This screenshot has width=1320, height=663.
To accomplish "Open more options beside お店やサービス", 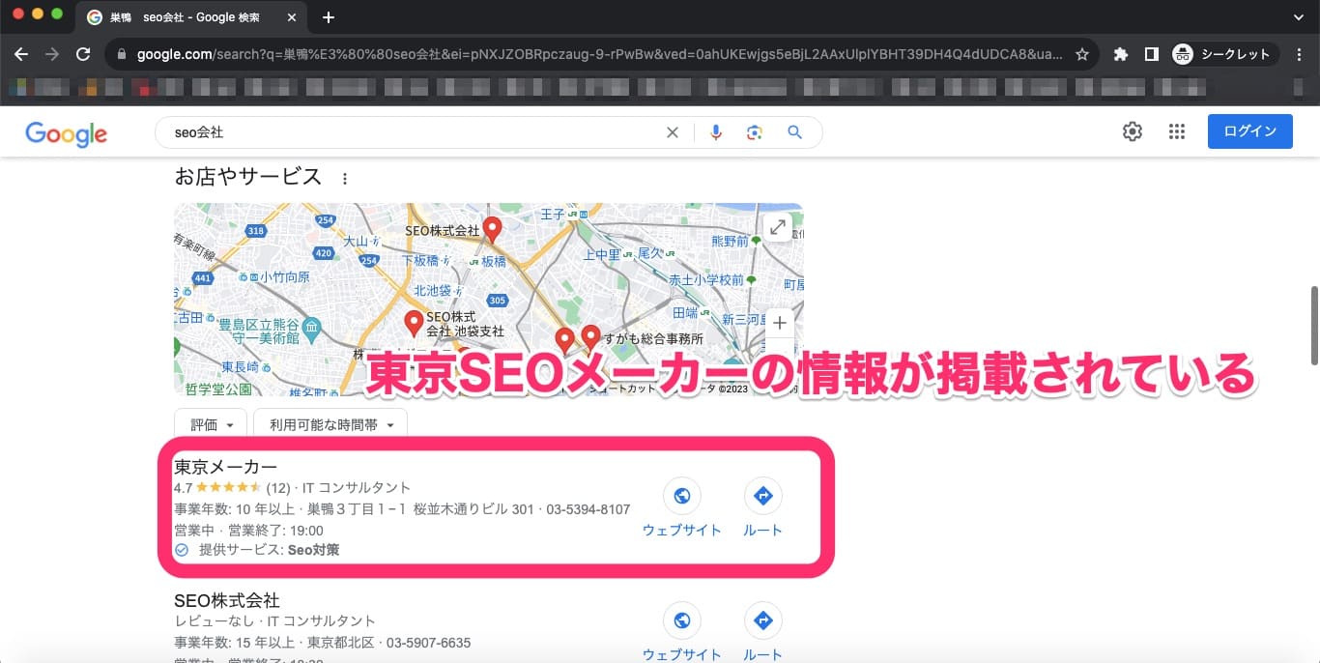I will tap(345, 179).
